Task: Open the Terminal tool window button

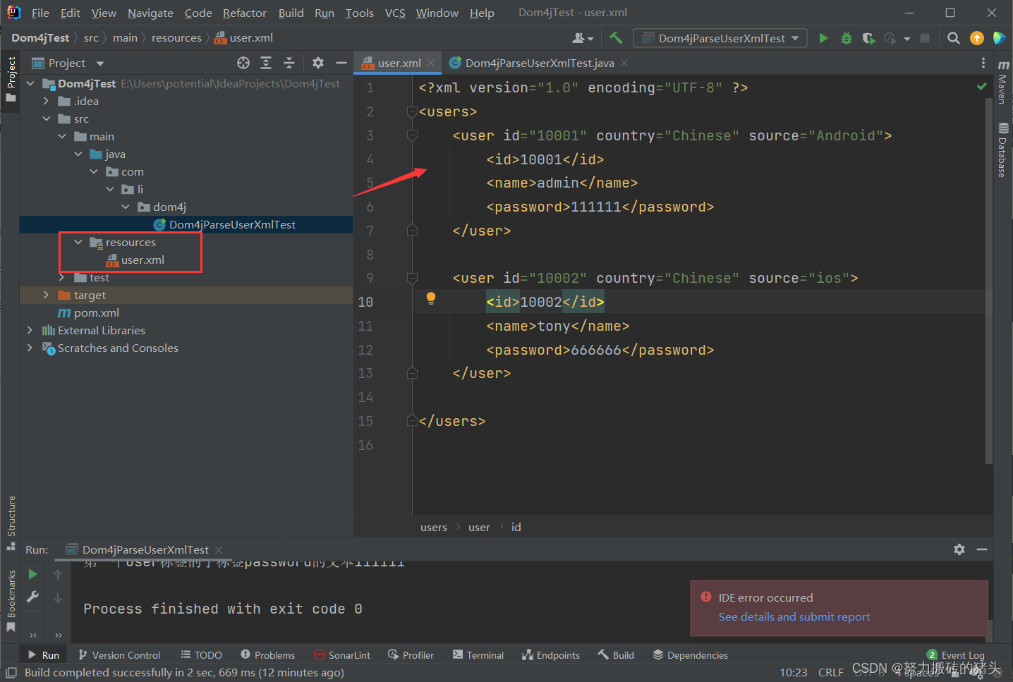Action: click(478, 655)
